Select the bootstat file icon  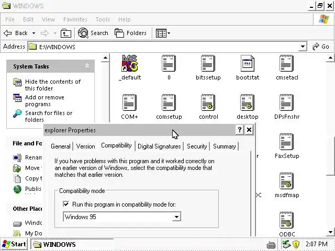(248, 63)
